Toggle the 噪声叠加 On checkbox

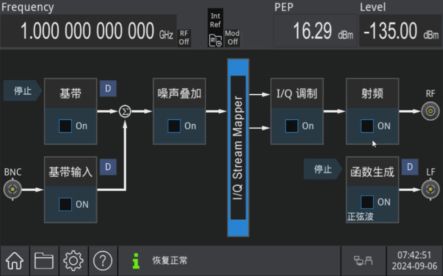click(174, 126)
